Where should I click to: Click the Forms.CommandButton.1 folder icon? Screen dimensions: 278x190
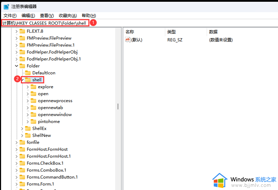(22, 177)
